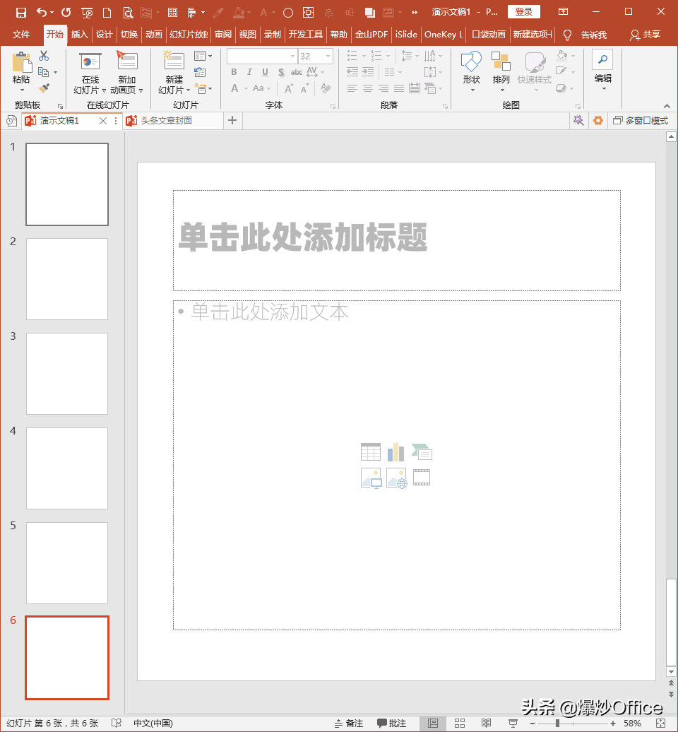
Task: Switch to the Design tab
Action: 104,35
